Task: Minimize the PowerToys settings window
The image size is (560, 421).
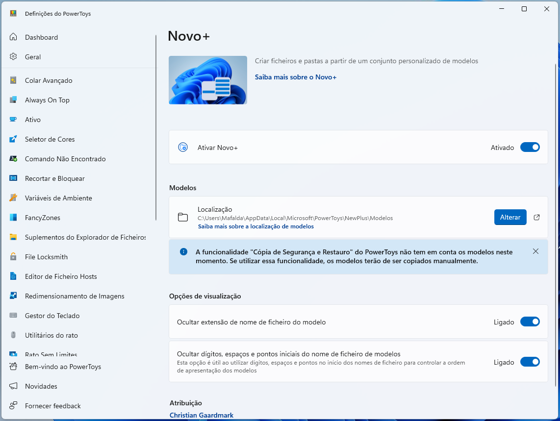Action: [502, 9]
